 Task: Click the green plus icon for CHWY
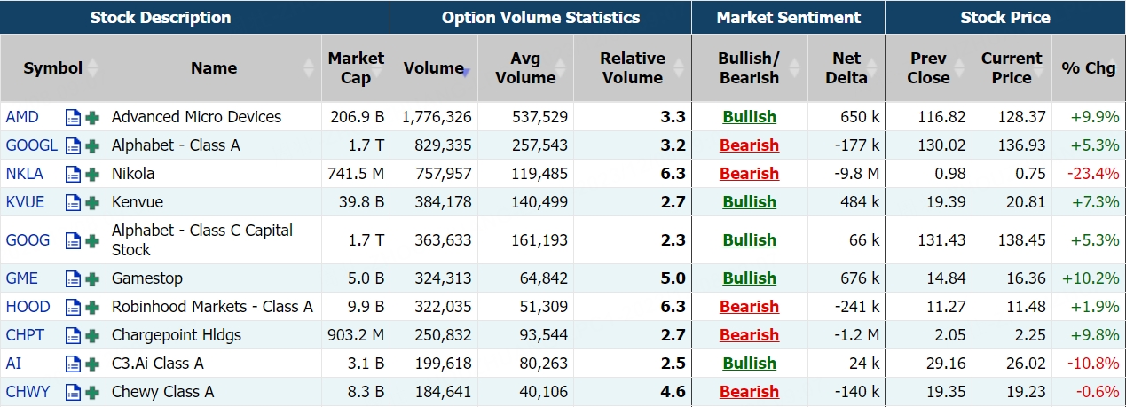(92, 393)
